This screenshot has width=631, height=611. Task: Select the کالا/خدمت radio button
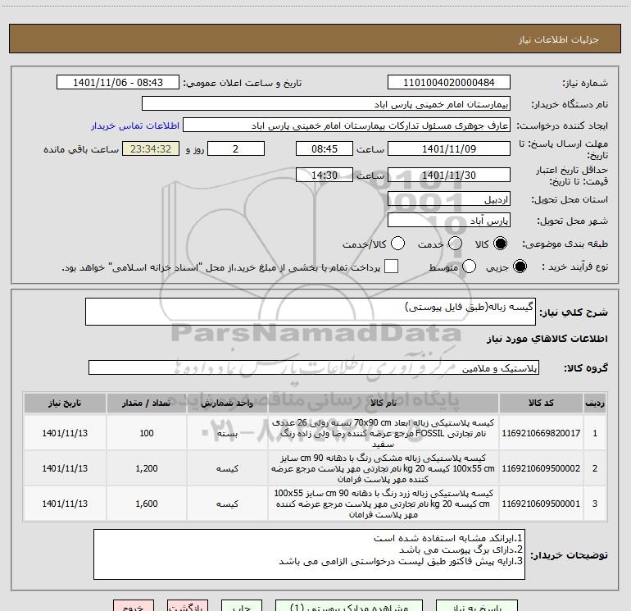pos(398,244)
